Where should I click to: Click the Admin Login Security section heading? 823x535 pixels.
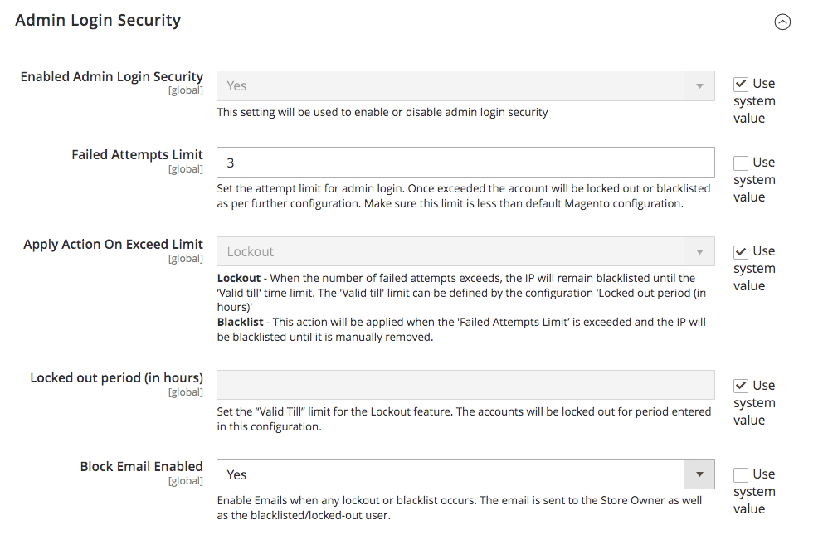click(98, 21)
